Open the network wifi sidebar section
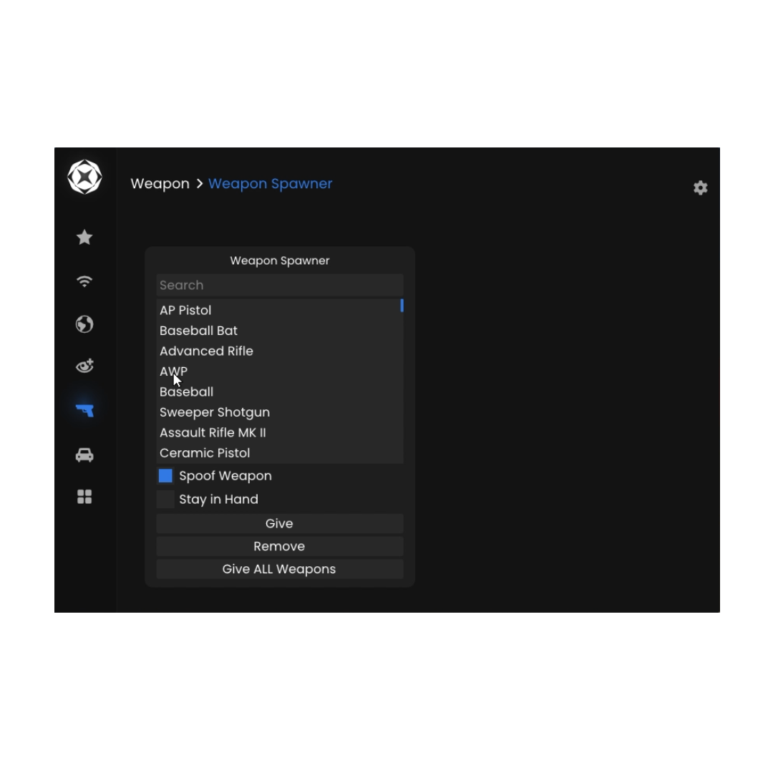The height and width of the screenshot is (773, 773). (x=84, y=281)
